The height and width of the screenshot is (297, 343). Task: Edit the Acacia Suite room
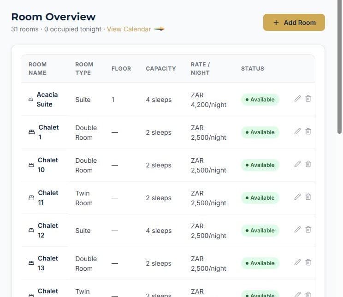[x=297, y=99]
